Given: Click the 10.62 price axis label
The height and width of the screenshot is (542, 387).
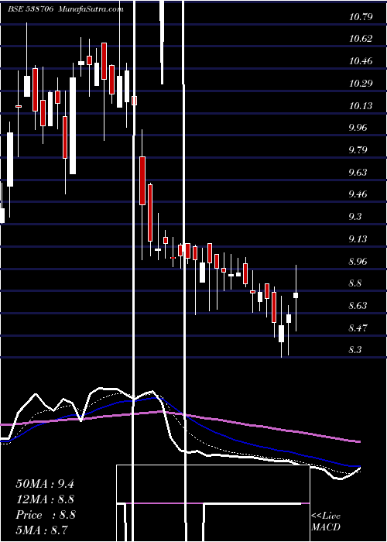Looking at the screenshot, I should (x=361, y=39).
